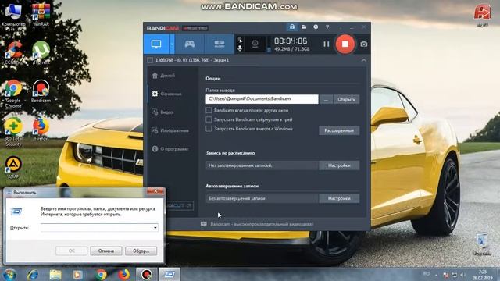
Task: Open Видео settings tab
Action: pos(162,112)
